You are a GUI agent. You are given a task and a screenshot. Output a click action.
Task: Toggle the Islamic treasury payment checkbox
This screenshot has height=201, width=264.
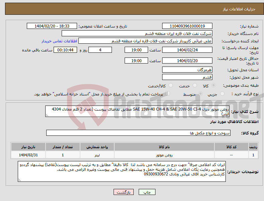pyautogui.click(x=168, y=93)
